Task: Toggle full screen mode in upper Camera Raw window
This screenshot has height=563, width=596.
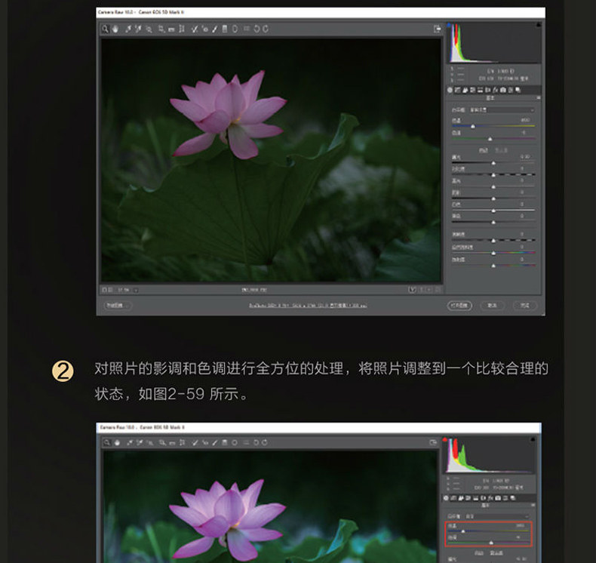Action: (x=437, y=29)
